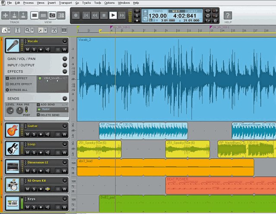Open the Tracks menu
The image size is (276, 214).
point(86,3)
